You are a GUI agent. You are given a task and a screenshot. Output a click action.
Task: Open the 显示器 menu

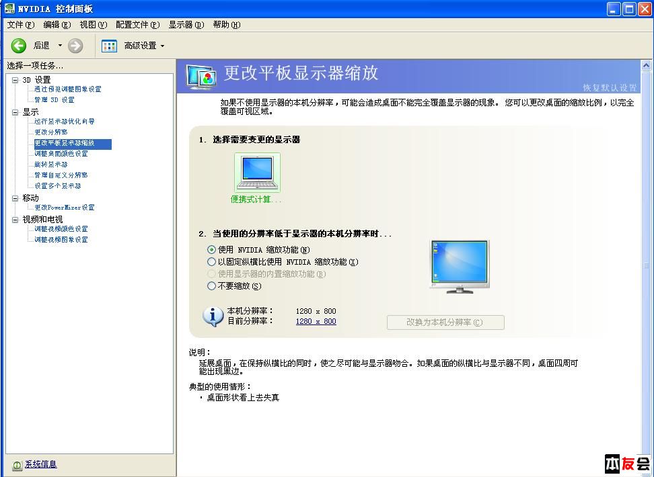pos(186,25)
